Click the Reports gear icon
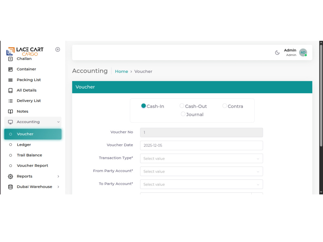Screen dimensions: 323x242 [x=11, y=176]
